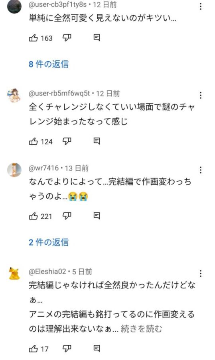Open three-dot menu for @wr7416 comment

click(x=201, y=170)
